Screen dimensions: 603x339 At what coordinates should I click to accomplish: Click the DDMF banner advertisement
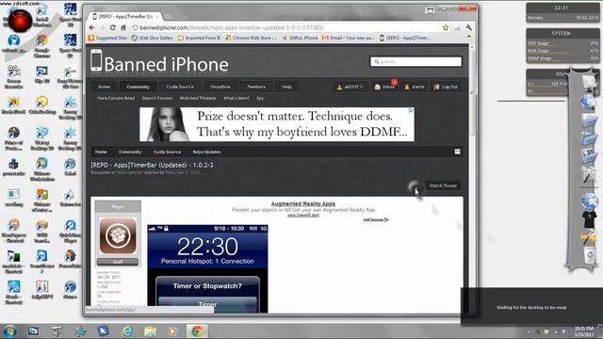pyautogui.click(x=277, y=124)
